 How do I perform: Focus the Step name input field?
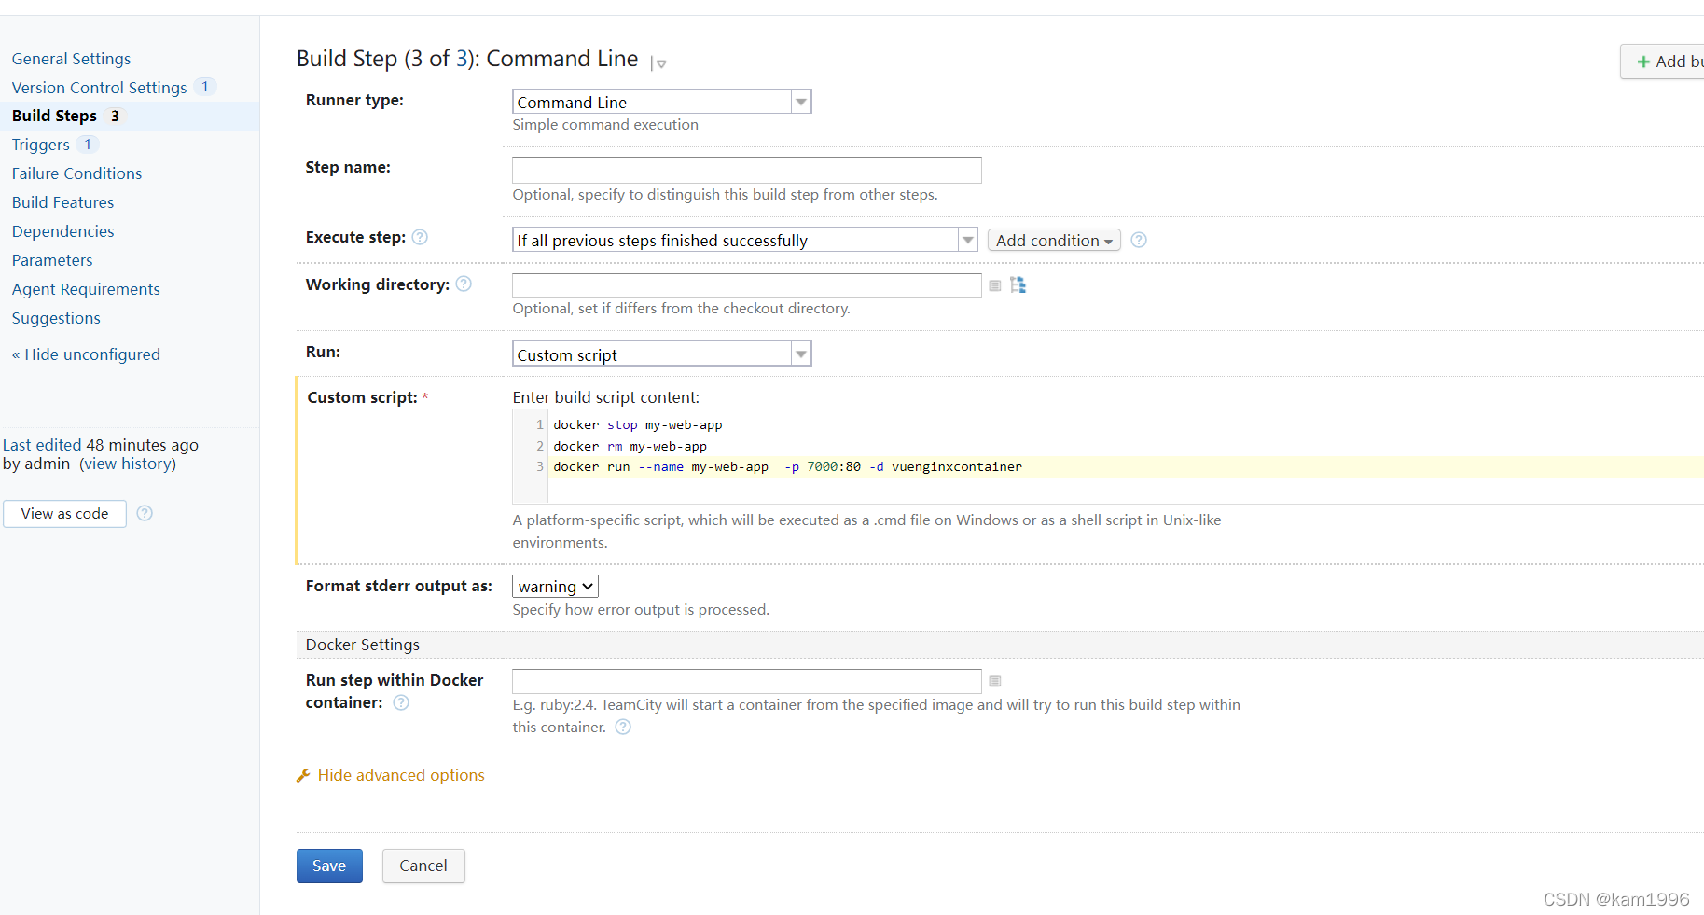click(x=746, y=170)
